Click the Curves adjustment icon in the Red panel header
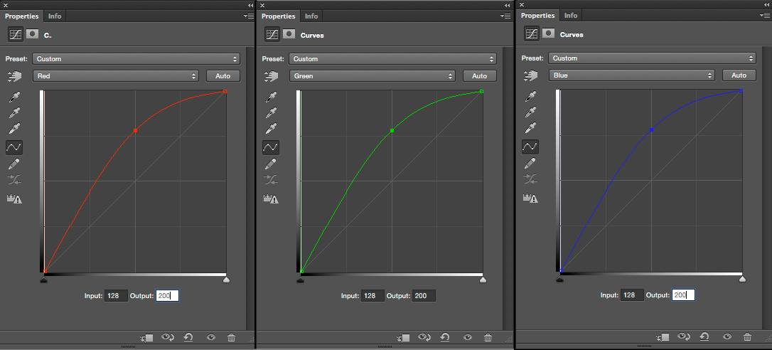This screenshot has height=350, width=772. pyautogui.click(x=15, y=35)
